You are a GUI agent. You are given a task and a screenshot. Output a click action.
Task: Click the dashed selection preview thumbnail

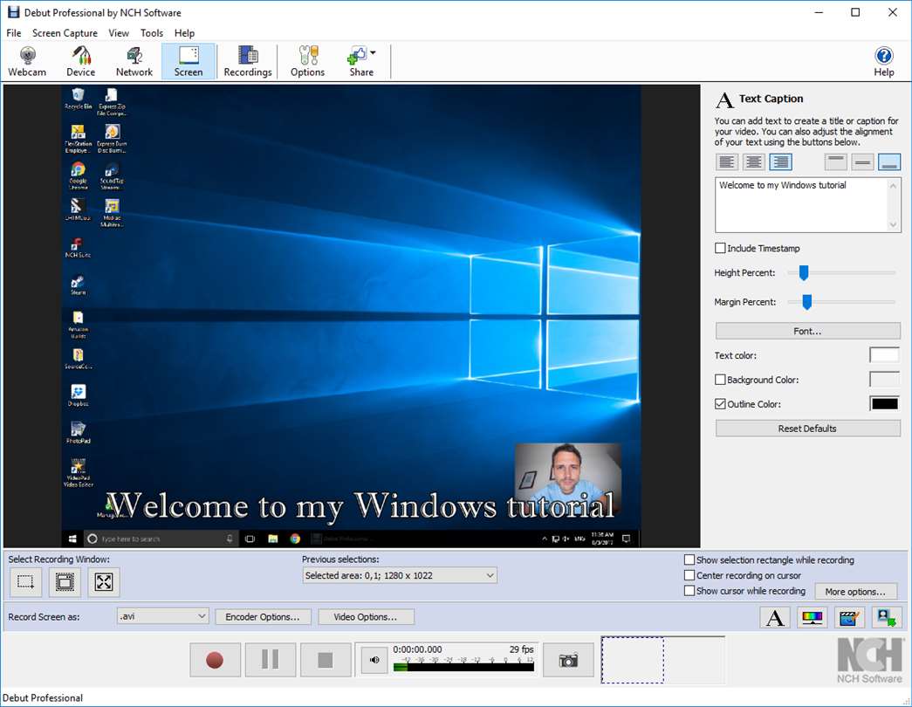coord(632,660)
